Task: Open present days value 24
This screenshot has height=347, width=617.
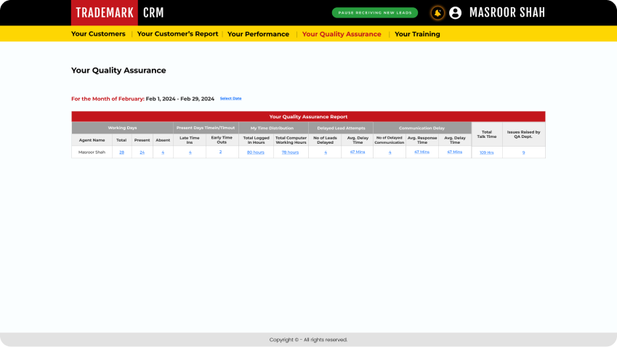Action: pos(142,152)
